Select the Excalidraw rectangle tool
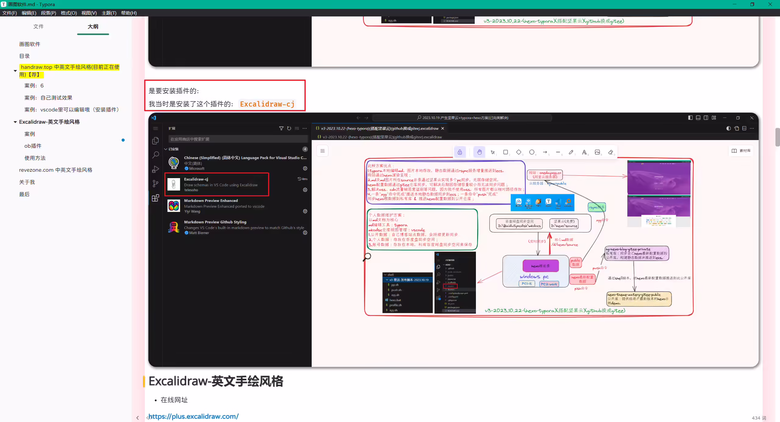The width and height of the screenshot is (780, 422). (506, 152)
